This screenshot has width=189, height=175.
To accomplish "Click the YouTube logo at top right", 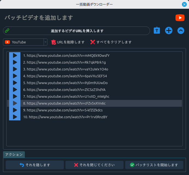I will [x=180, y=18].
